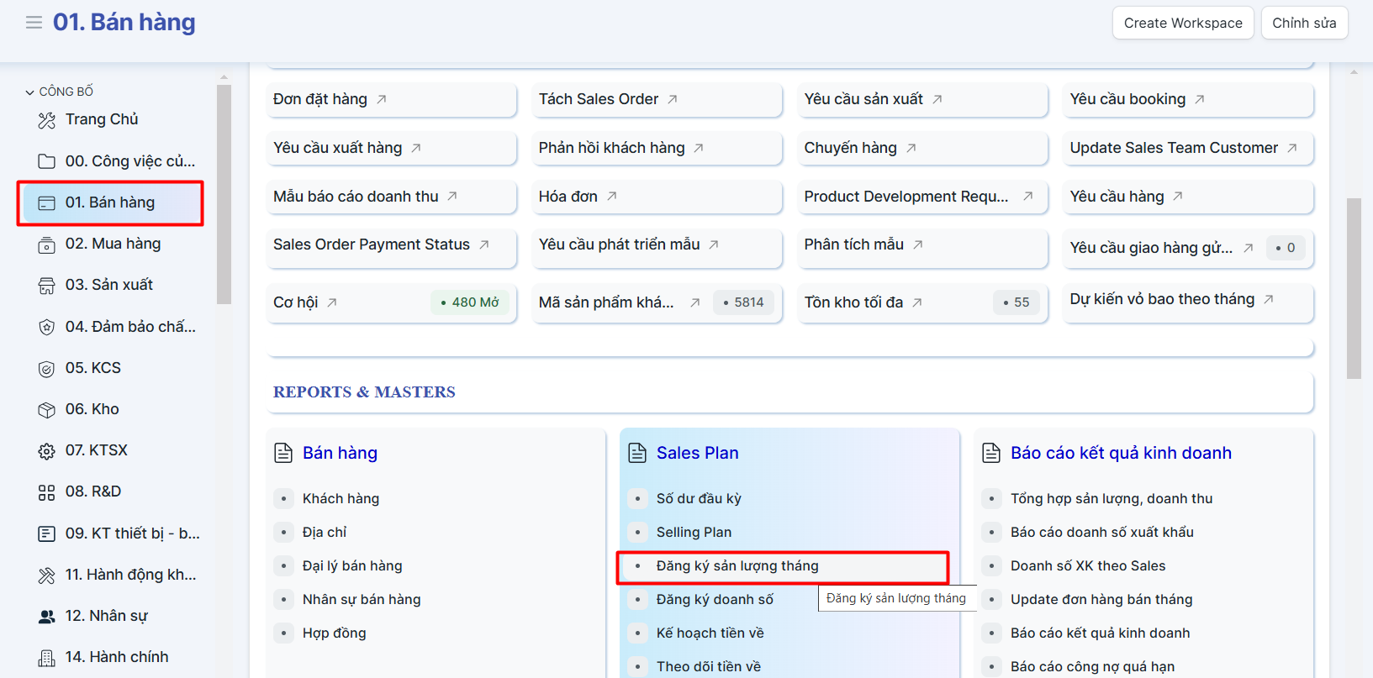Open the Khách hàng link under Bán hàng
1373x678 pixels.
coord(341,499)
